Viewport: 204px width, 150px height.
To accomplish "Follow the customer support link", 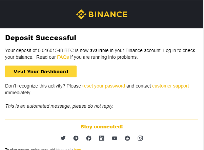I will click(x=170, y=86).
